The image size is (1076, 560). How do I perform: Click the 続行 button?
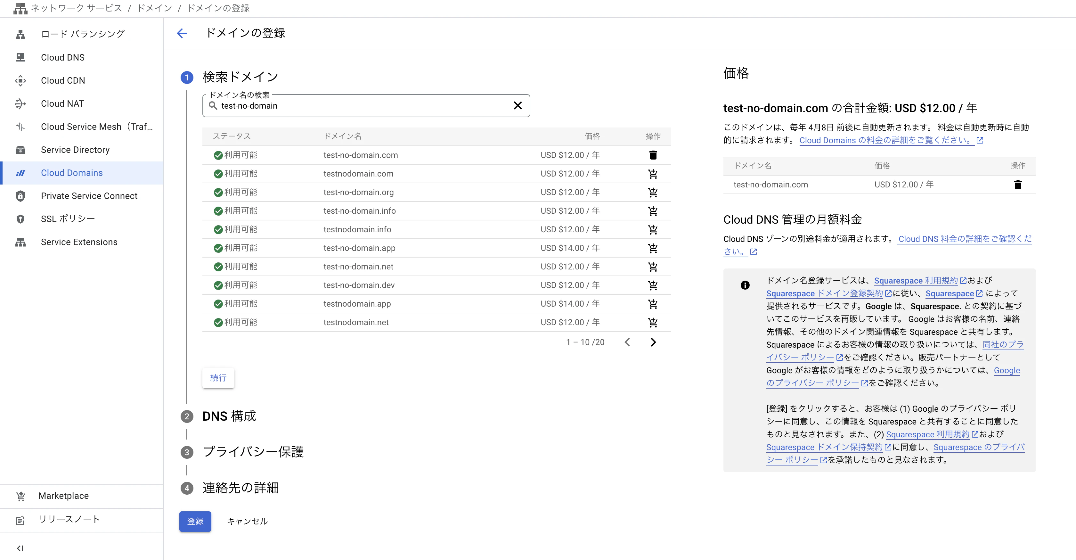point(218,378)
